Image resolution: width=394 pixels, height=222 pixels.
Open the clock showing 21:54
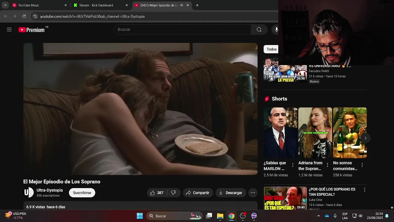375,216
